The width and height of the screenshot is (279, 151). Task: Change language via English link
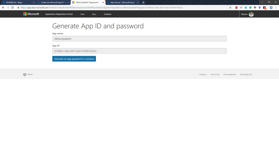[30, 75]
